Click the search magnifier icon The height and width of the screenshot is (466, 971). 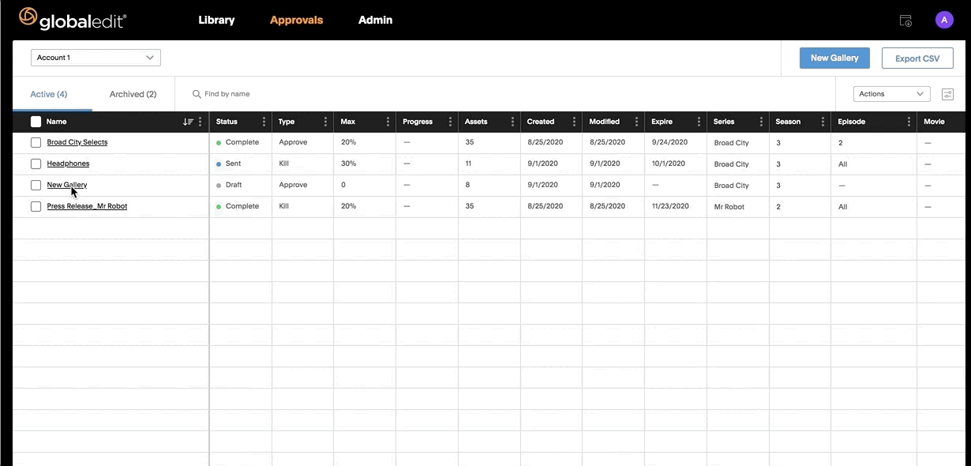197,94
